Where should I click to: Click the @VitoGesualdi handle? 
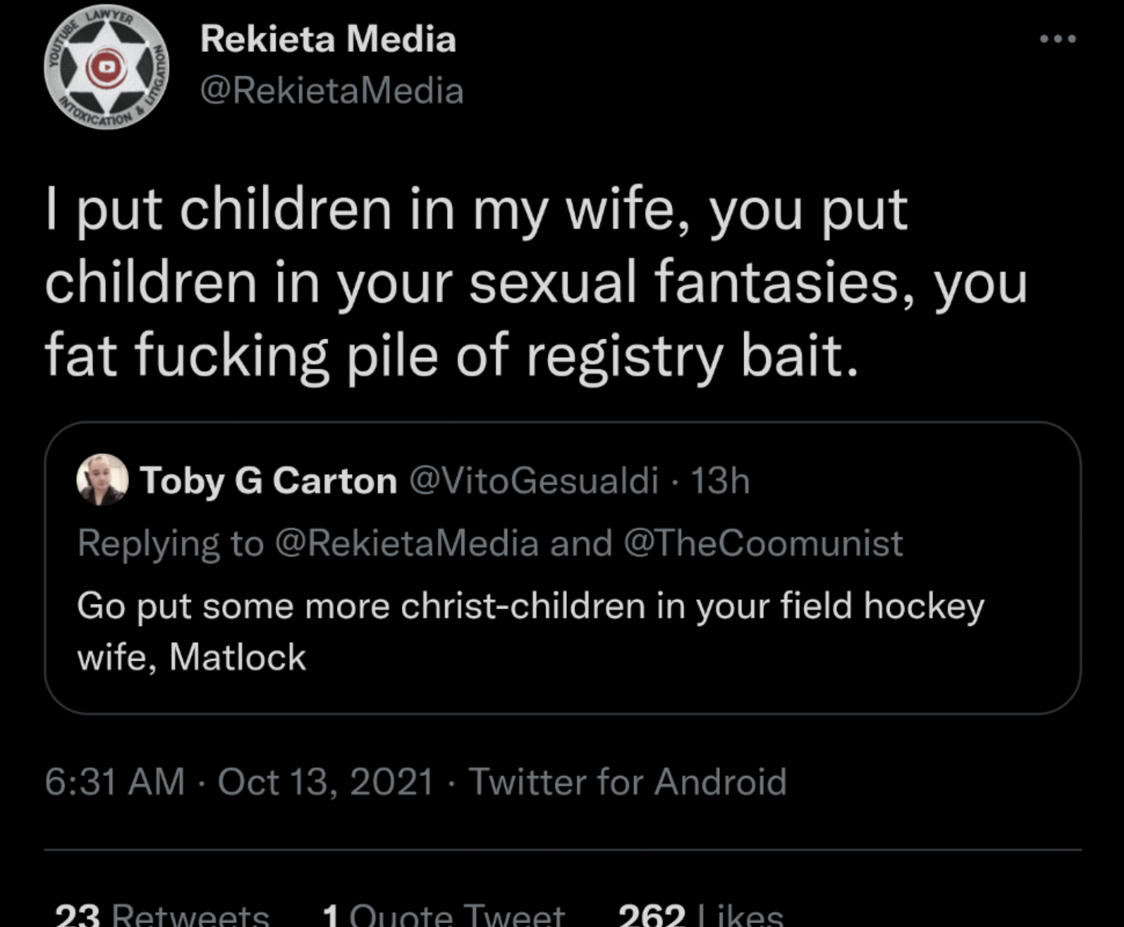point(534,481)
